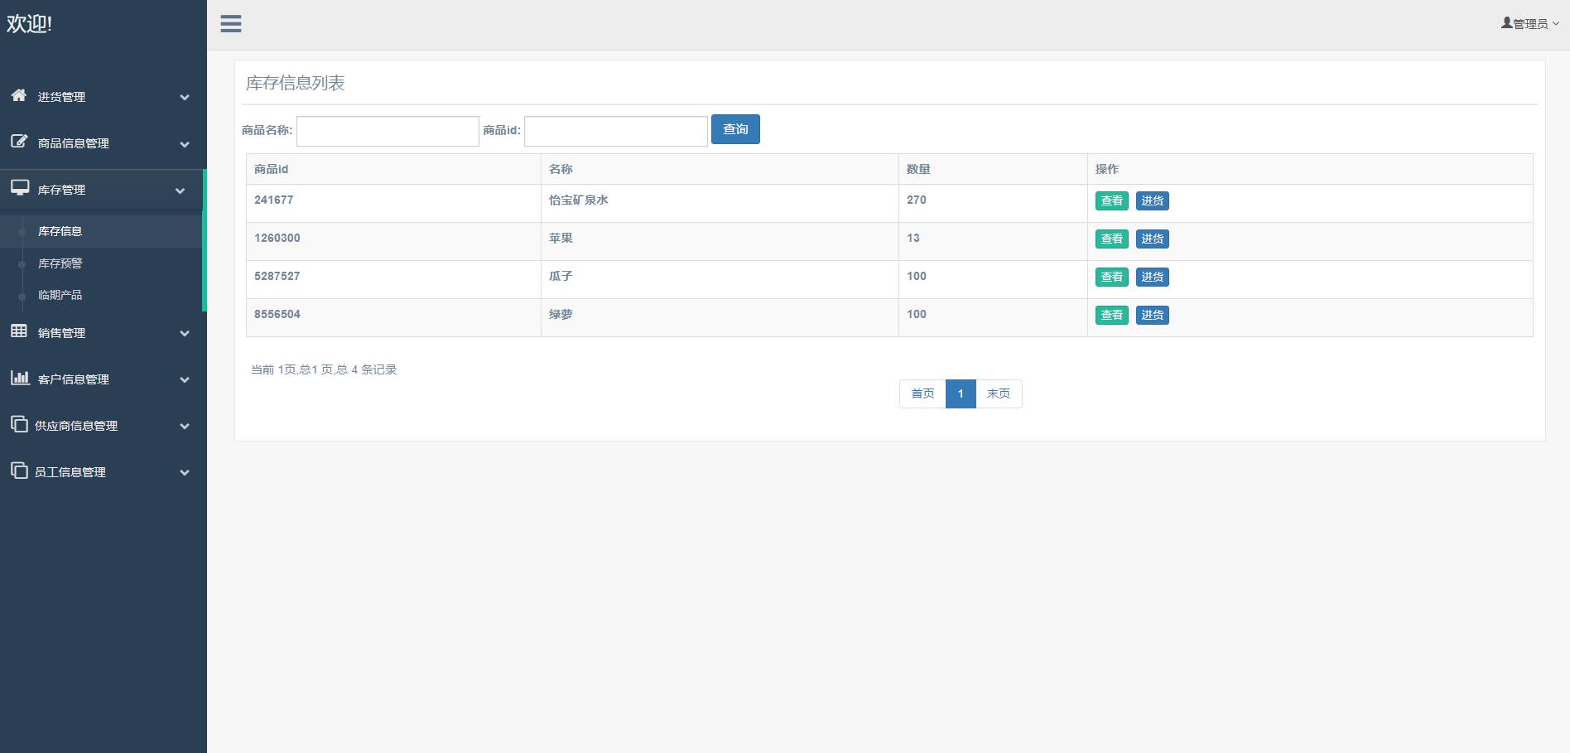This screenshot has width=1570, height=753.
Task: Click the copy icon beside 供应商信息管理
Action: point(19,424)
